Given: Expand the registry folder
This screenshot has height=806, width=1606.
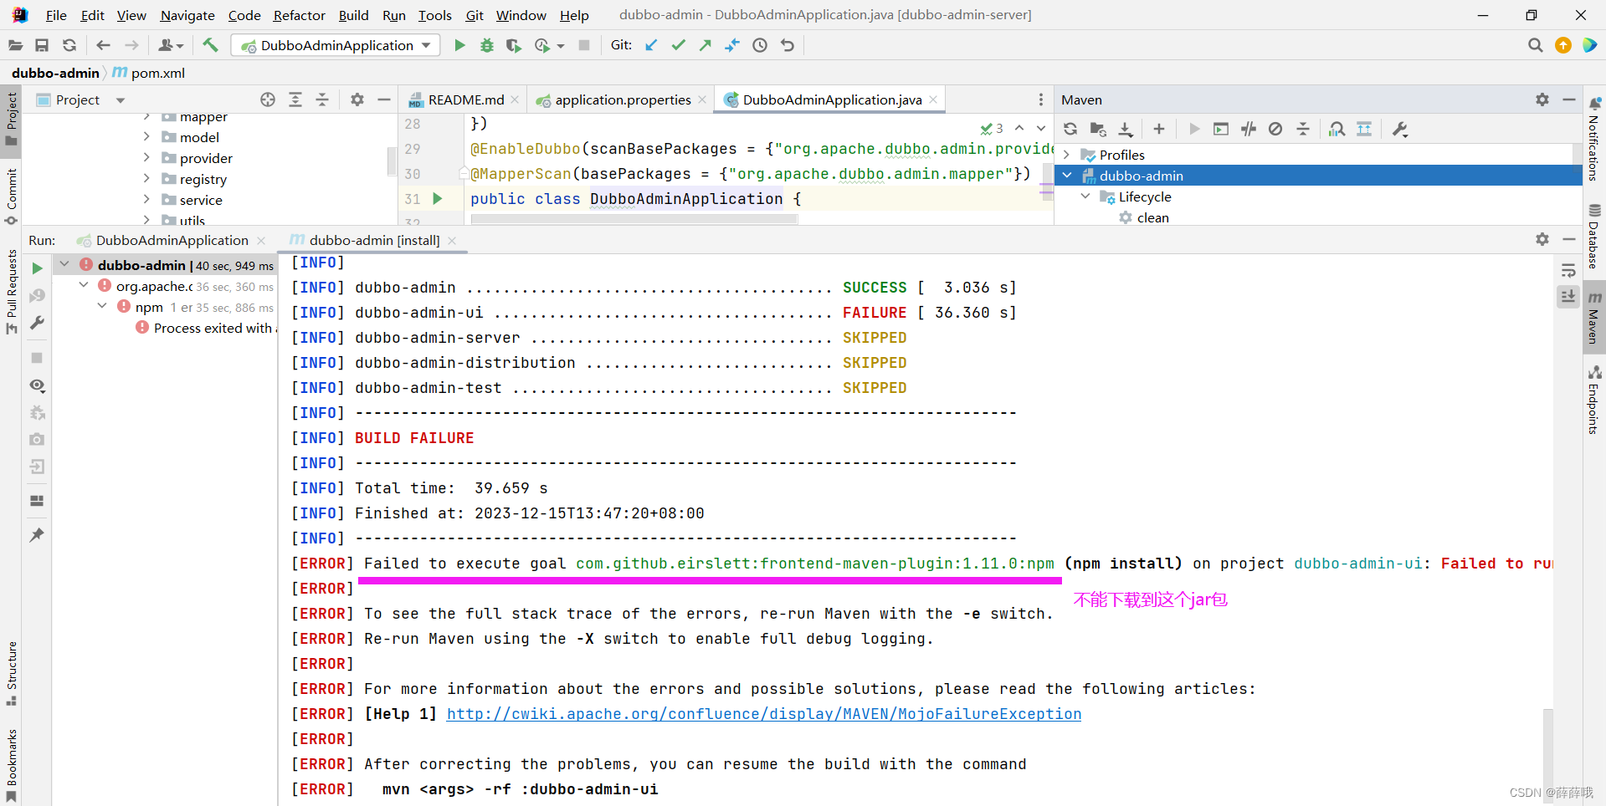Looking at the screenshot, I should pyautogui.click(x=146, y=178).
